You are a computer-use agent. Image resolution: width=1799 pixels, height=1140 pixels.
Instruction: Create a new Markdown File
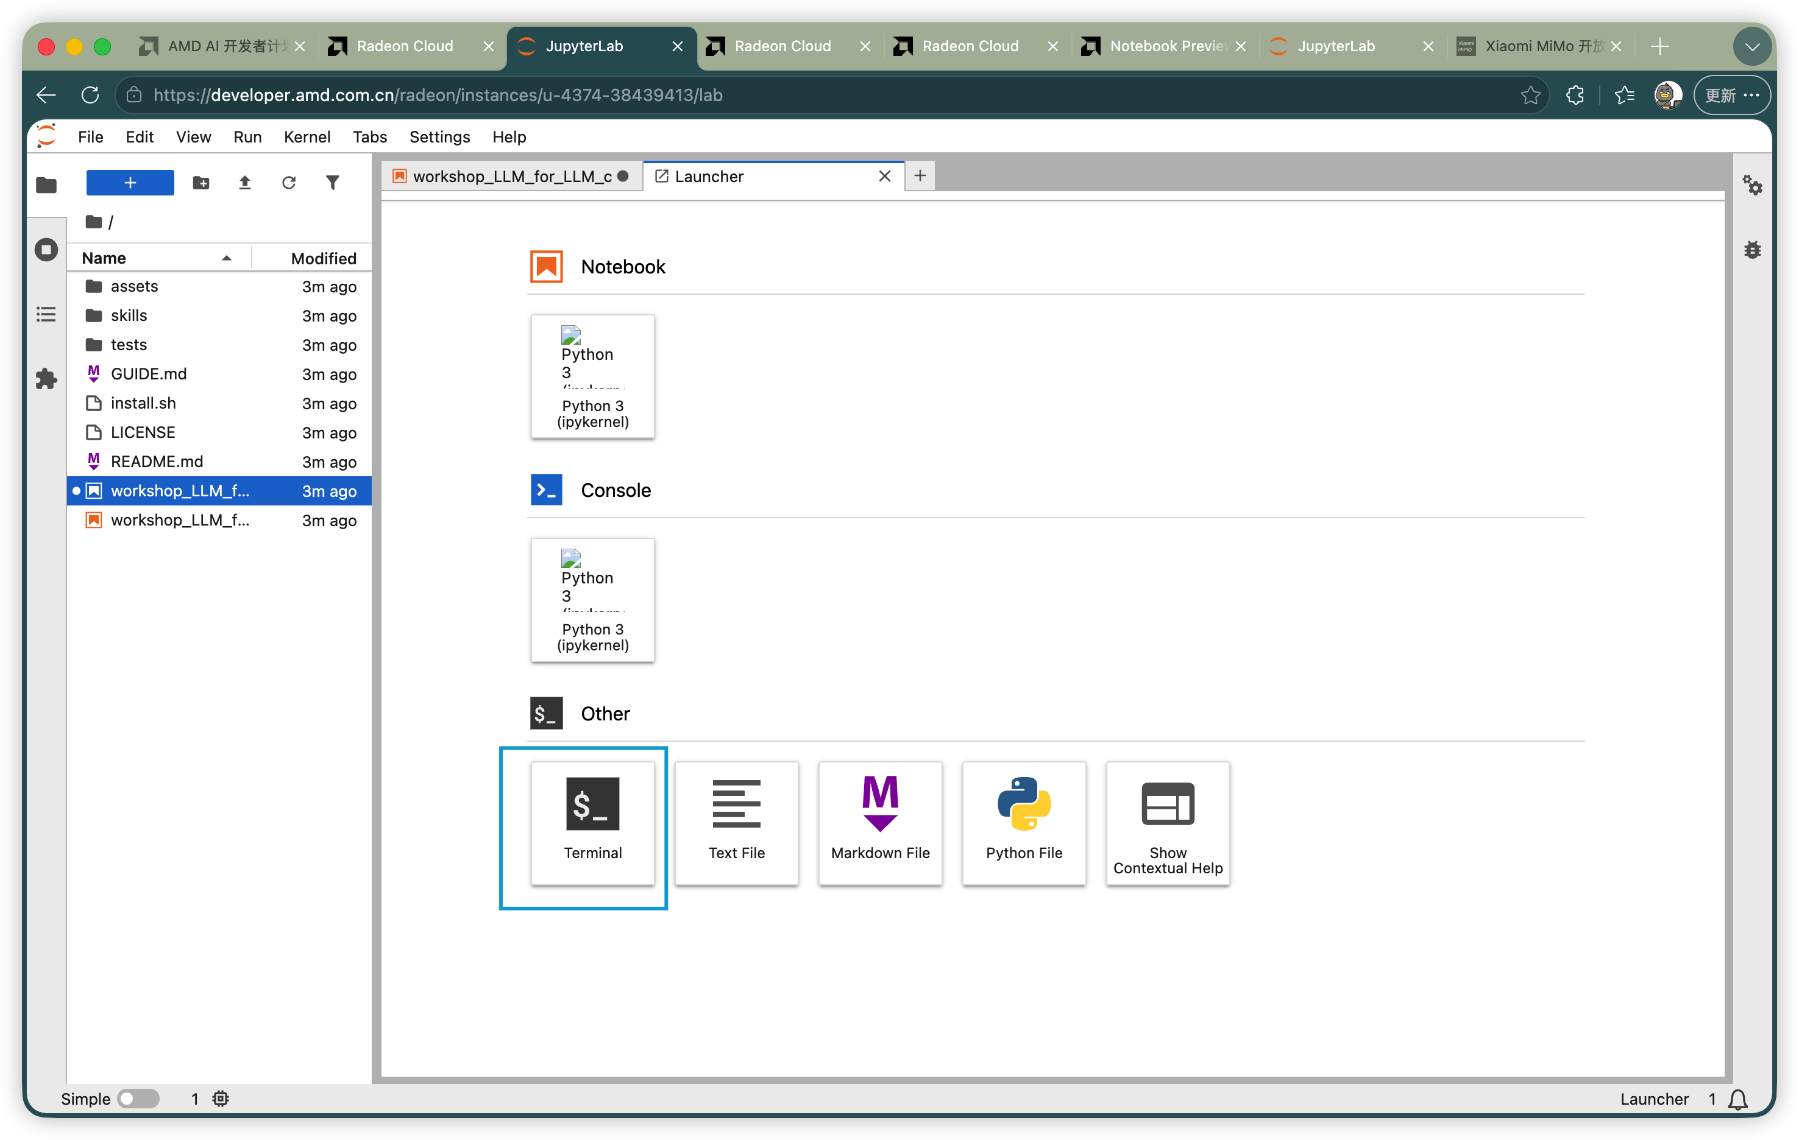point(880,823)
